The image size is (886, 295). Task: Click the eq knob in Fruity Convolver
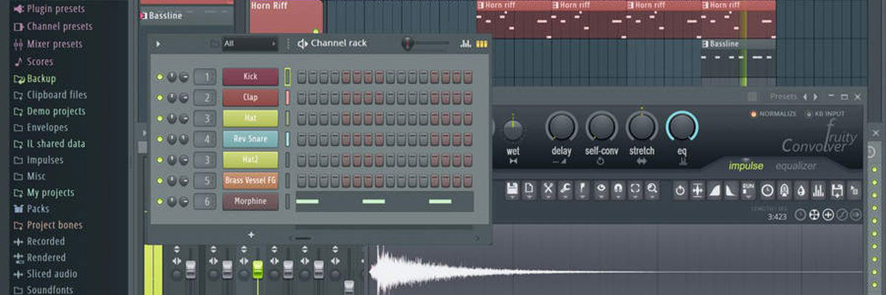point(682,127)
